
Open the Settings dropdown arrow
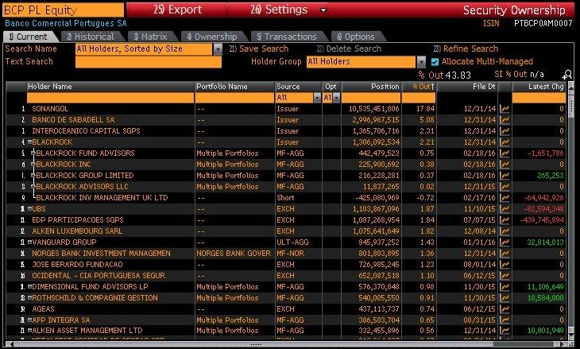click(323, 10)
